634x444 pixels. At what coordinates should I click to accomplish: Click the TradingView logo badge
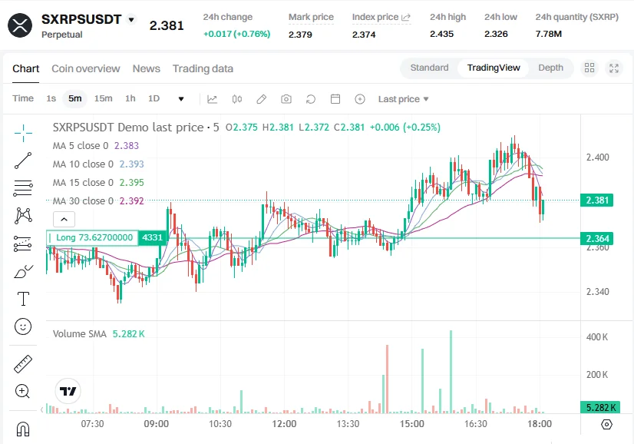point(68,391)
